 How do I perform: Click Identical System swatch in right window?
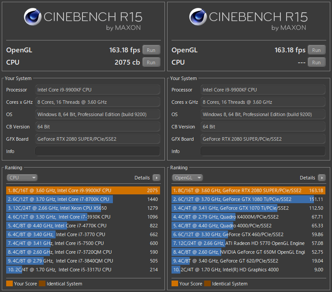point(208,284)
